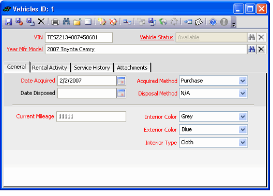This screenshot has width=273, height=196.
Task: Click the Vehicle Status binoculars lookup icon
Action: tap(252, 37)
